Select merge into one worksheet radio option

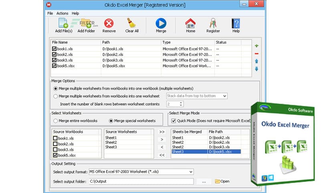[x=56, y=96]
